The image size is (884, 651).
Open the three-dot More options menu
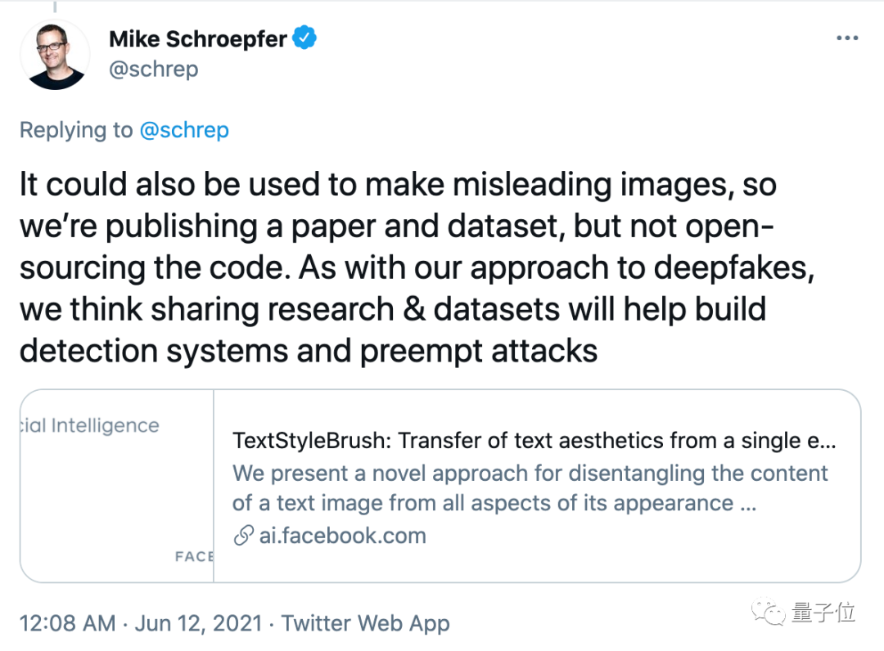point(846,38)
